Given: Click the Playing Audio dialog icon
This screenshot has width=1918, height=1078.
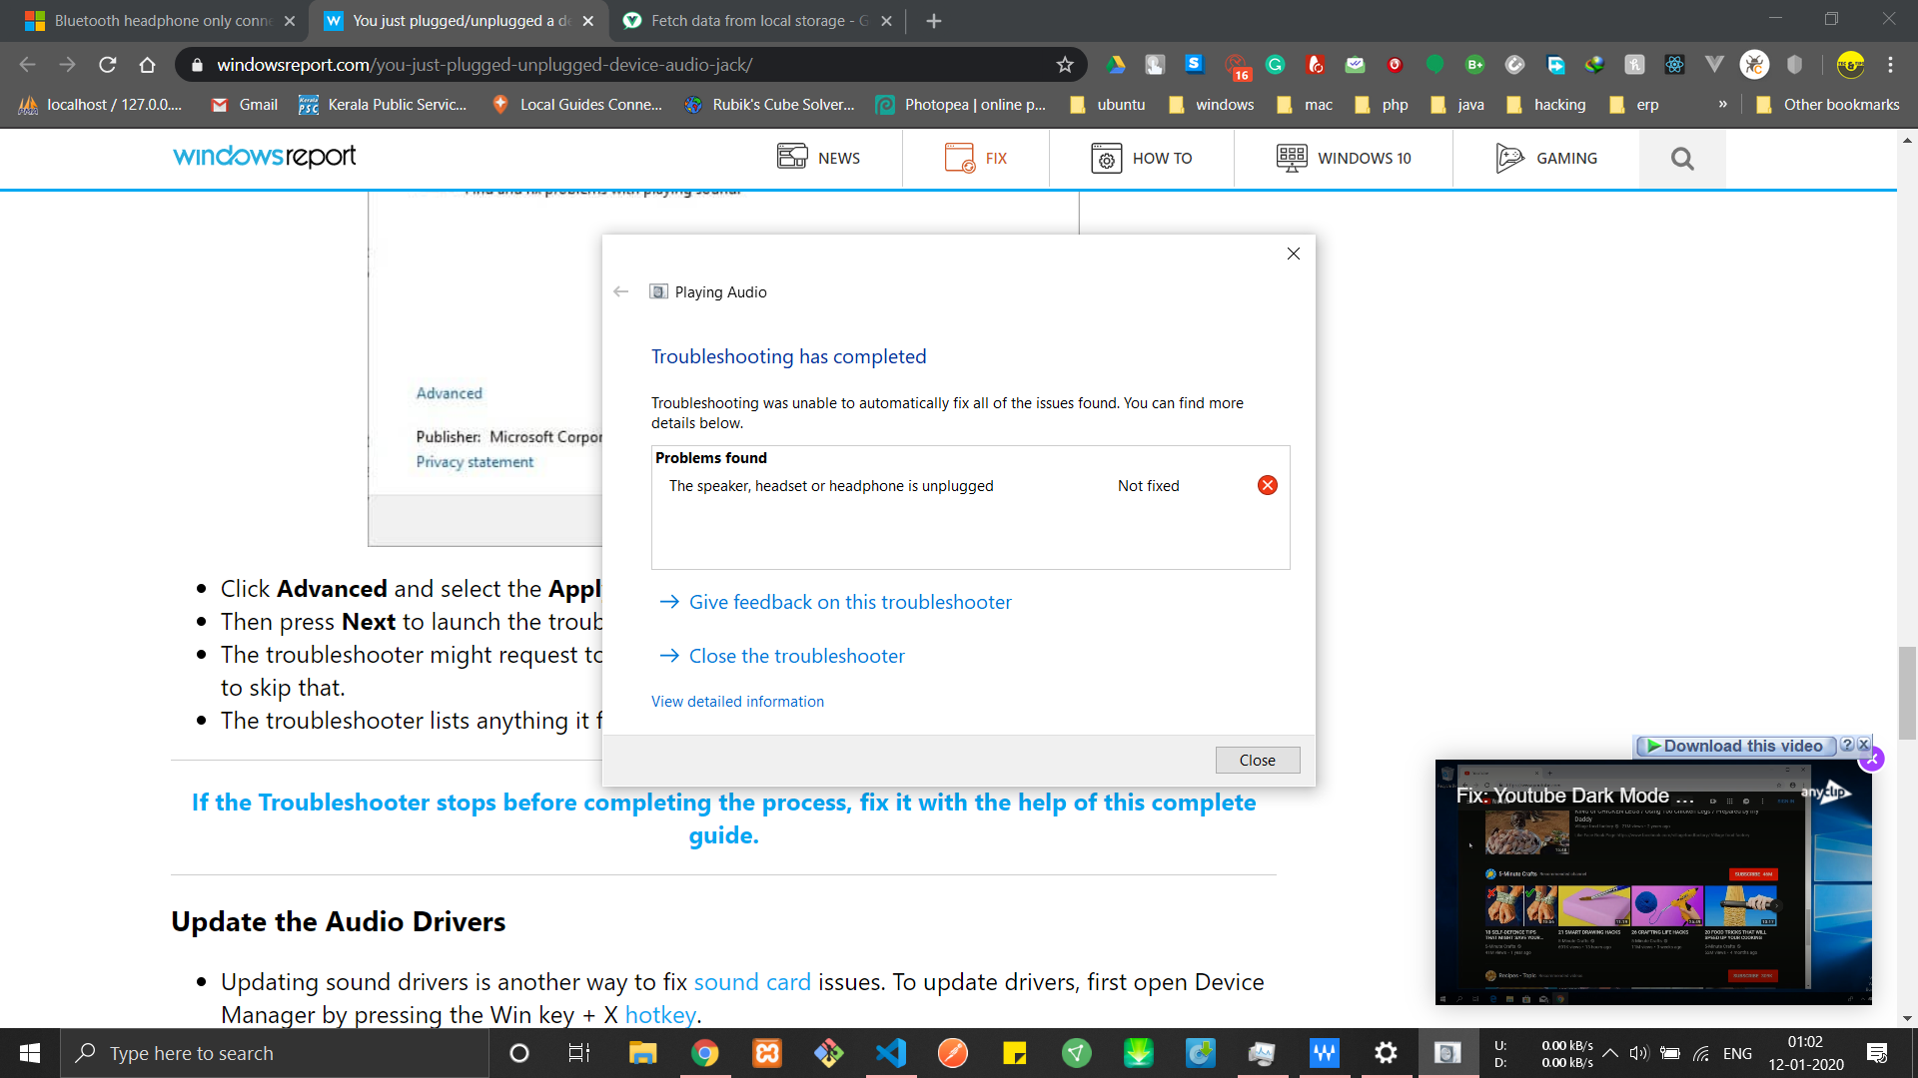Looking at the screenshot, I should coord(658,290).
